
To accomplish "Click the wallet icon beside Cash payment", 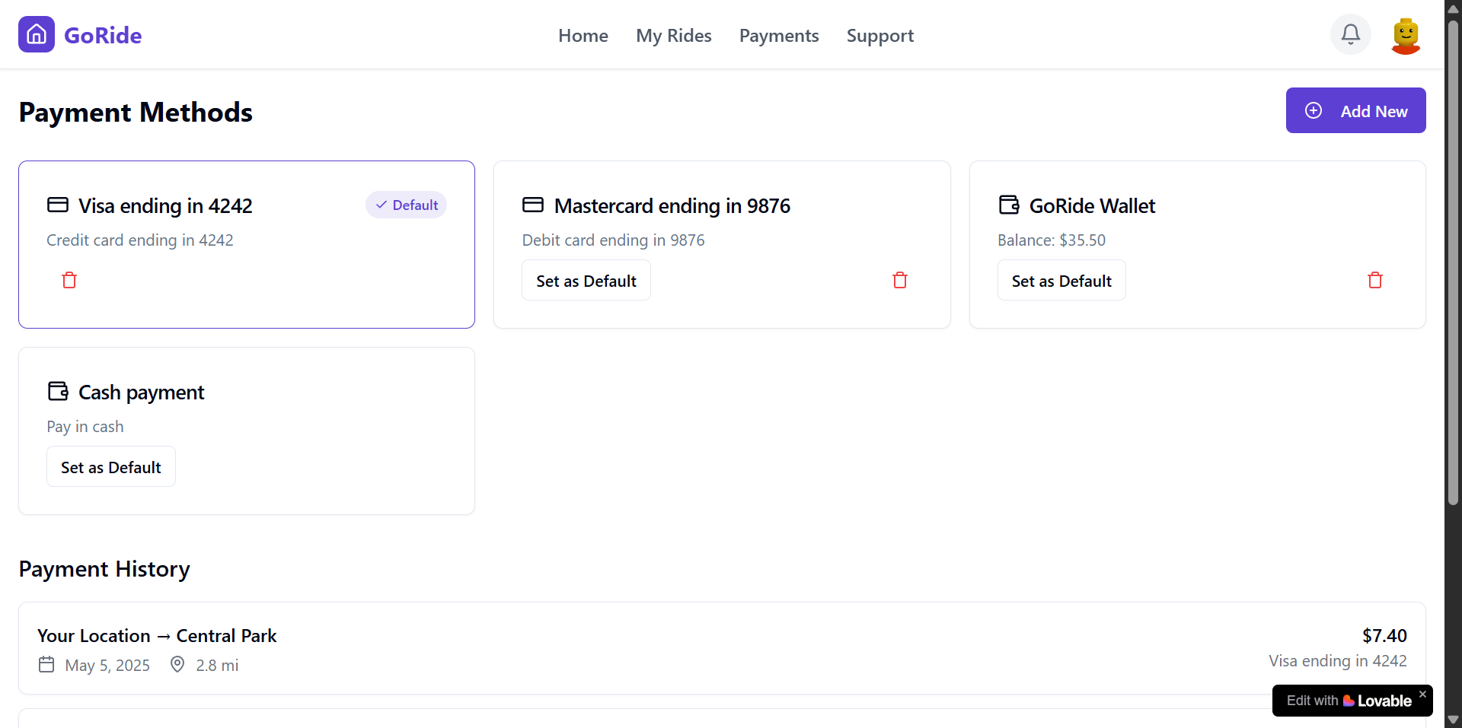I will click(58, 391).
